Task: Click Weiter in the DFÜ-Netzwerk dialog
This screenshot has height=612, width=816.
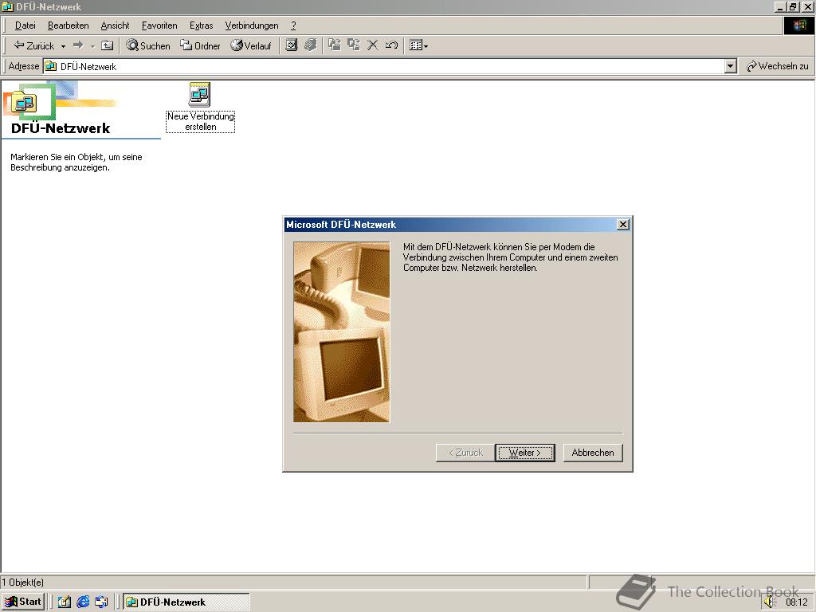Action: point(525,453)
